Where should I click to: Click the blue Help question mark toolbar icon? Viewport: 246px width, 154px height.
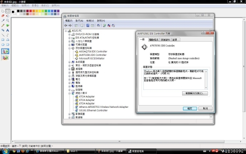(88, 25)
